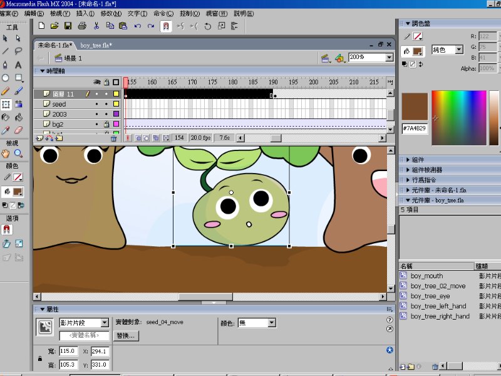
Task: Sort library by 名稱 column header
Action: pyautogui.click(x=436, y=266)
